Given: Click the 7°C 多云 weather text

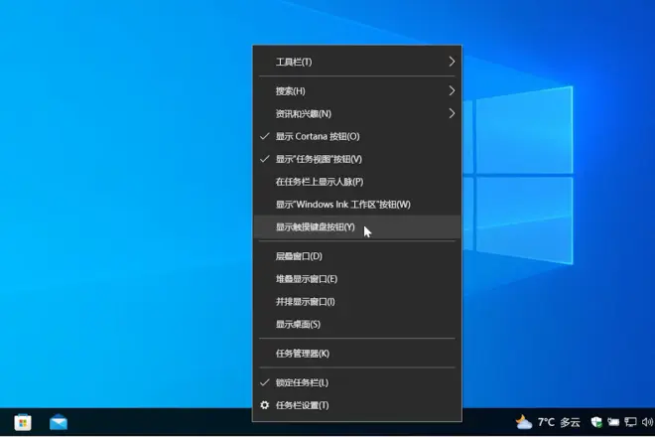Looking at the screenshot, I should click(559, 422).
